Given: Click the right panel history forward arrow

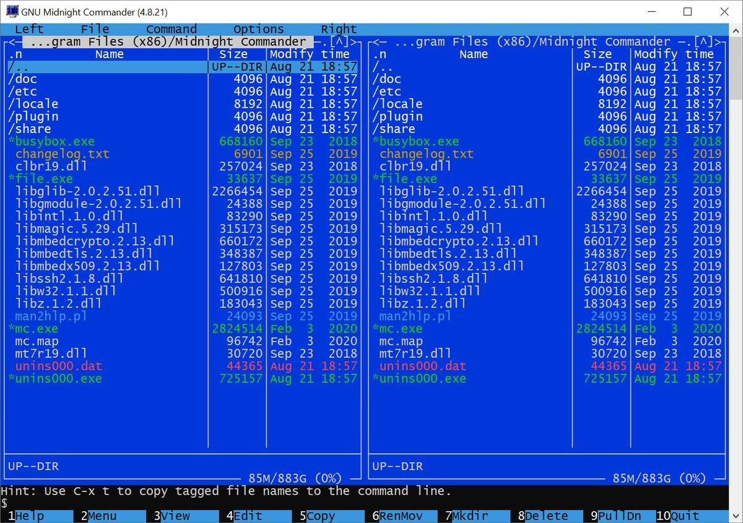Looking at the screenshot, I should (718, 41).
